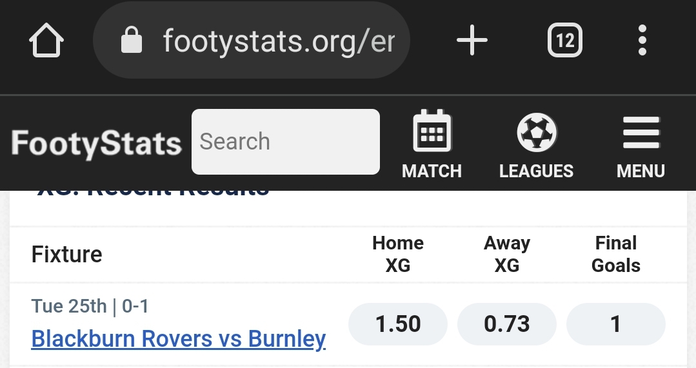This screenshot has height=368, width=696.
Task: Open a new tab with plus icon
Action: click(x=472, y=41)
